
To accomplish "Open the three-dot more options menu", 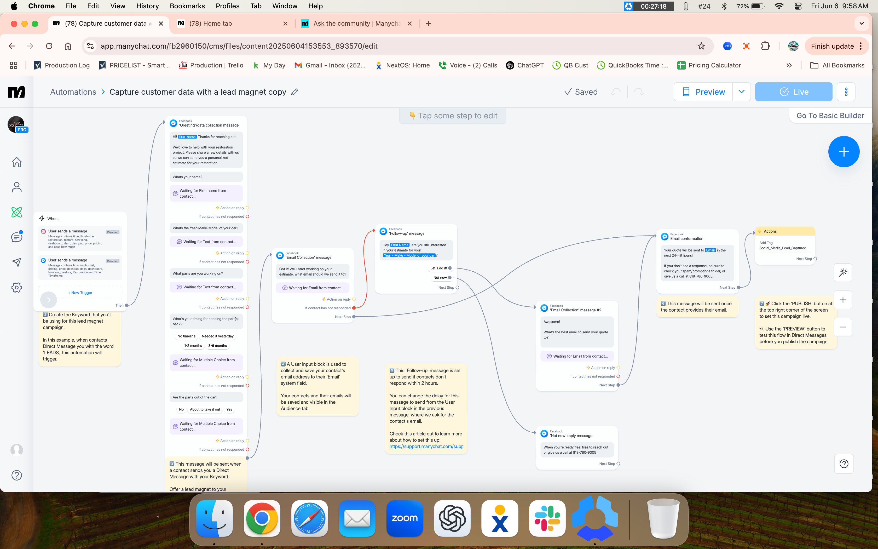I will pos(846,92).
